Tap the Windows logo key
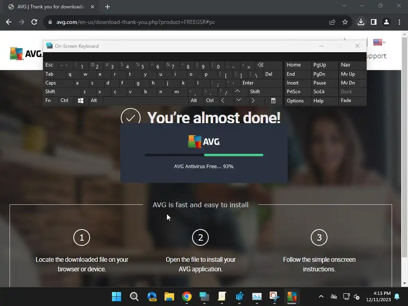 coord(80,100)
